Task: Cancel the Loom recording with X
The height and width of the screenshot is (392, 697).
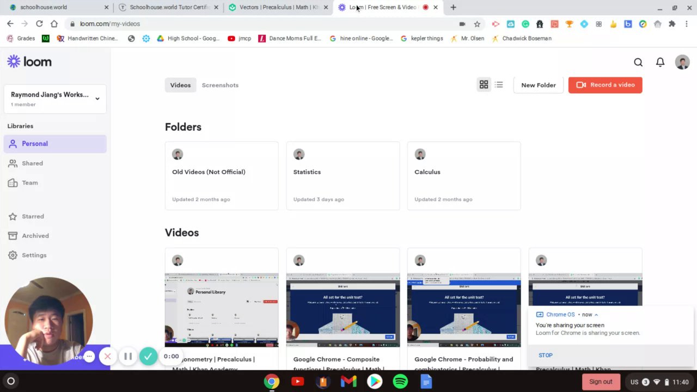Action: [108, 357]
